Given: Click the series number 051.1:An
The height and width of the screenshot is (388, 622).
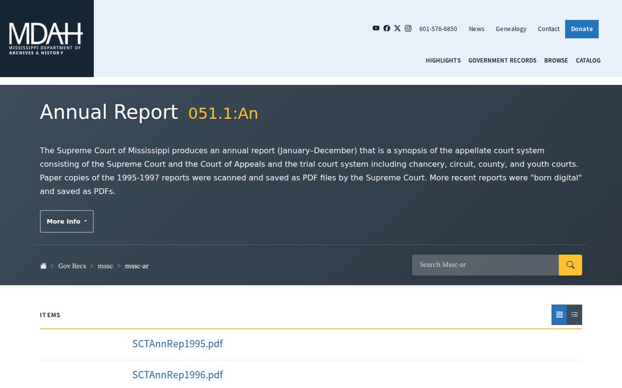Looking at the screenshot, I should point(223,113).
